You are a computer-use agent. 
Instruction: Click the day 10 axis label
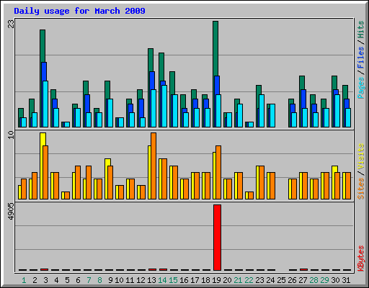(119, 280)
